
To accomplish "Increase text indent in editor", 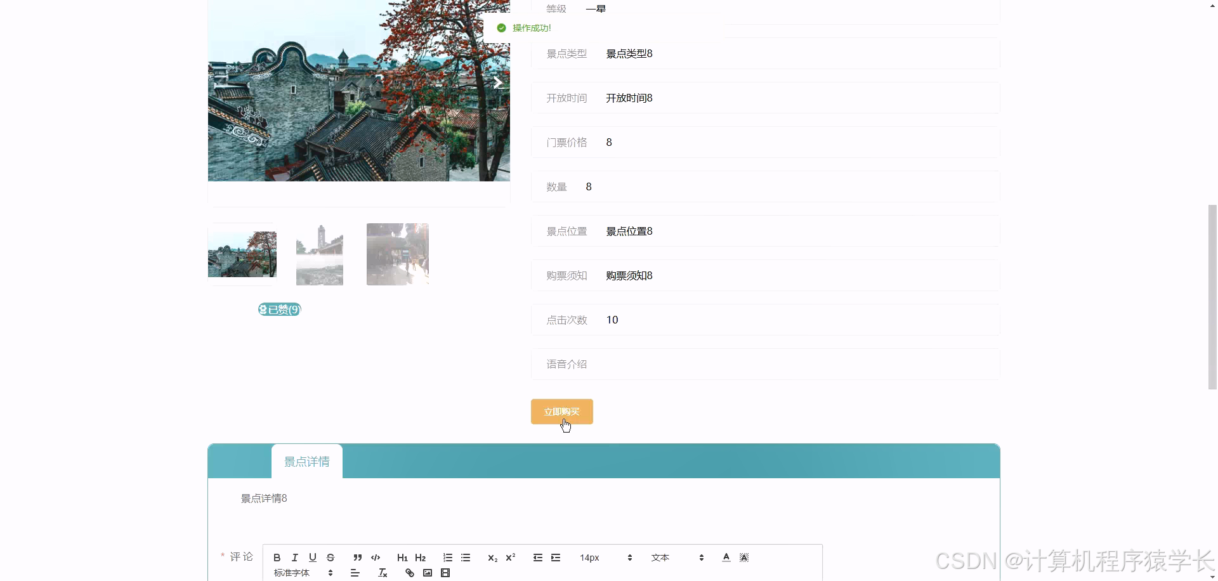I will 556,558.
